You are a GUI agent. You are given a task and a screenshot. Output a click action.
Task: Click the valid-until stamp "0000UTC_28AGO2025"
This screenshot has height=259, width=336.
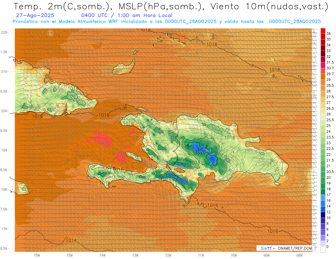295,22
